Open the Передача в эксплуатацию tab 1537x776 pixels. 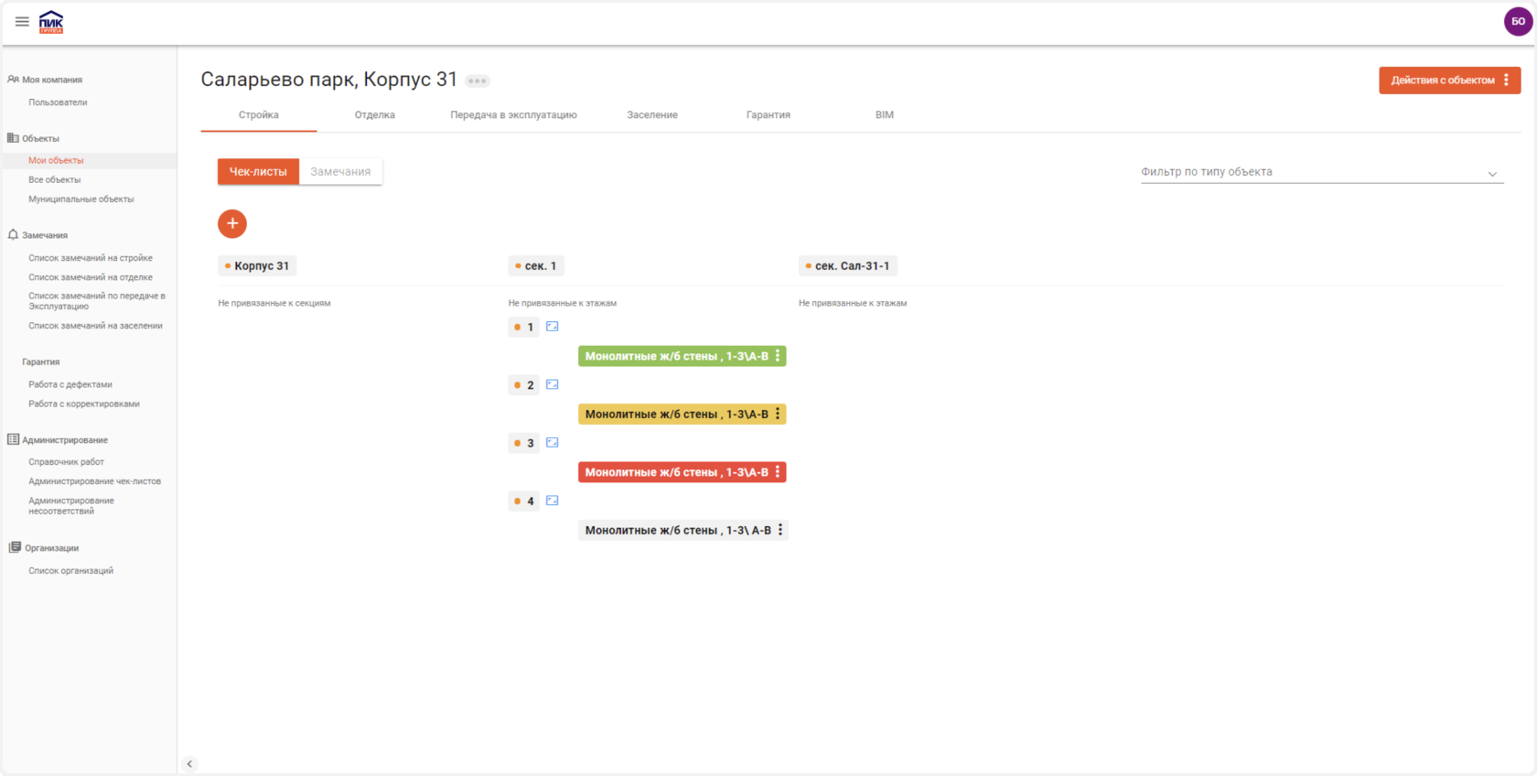(x=513, y=115)
